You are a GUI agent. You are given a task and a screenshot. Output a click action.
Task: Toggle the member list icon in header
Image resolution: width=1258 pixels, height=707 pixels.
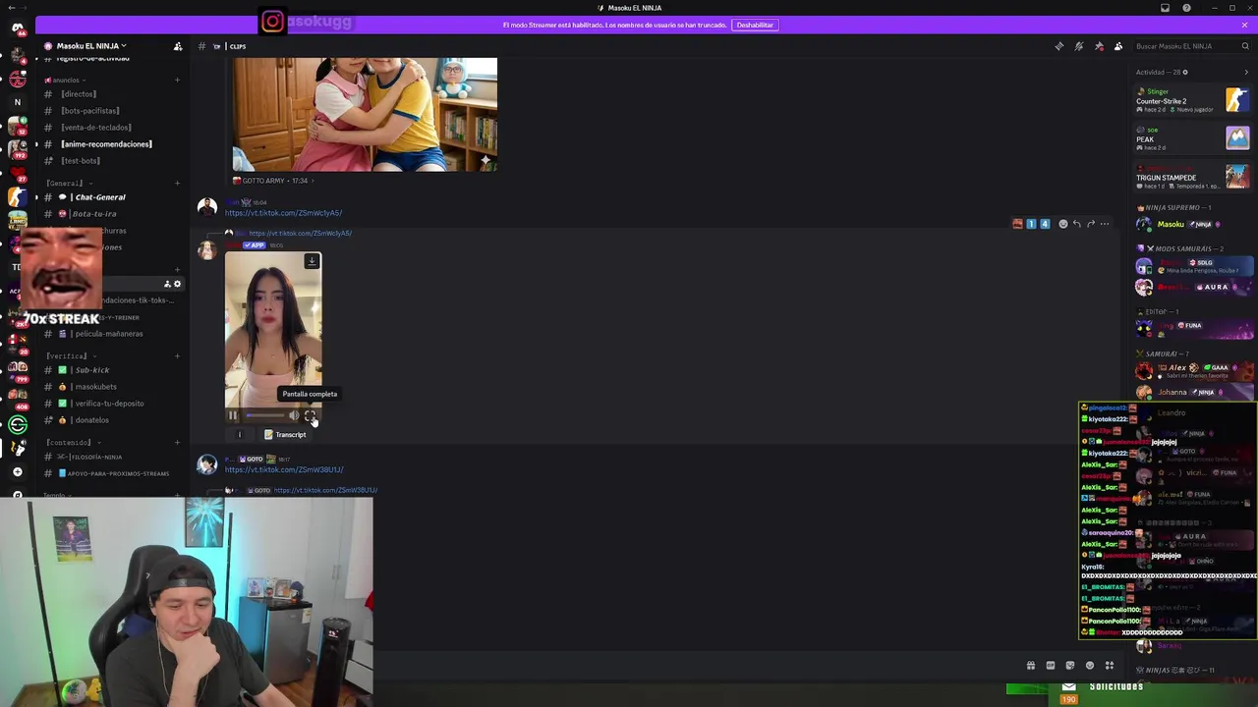(x=1118, y=46)
